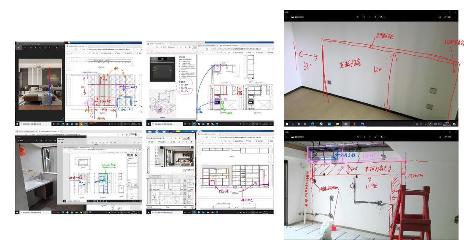The width and height of the screenshot is (464, 240).
Task: Rotate the image in the top photo viewer
Action: click(x=364, y=17)
